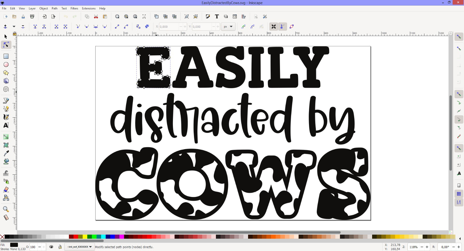Select the Ellipse tool
This screenshot has height=251, width=464.
pos(6,65)
